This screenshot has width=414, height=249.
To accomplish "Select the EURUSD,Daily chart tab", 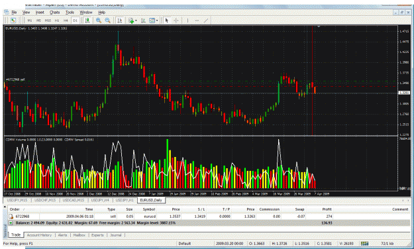I will (151, 200).
